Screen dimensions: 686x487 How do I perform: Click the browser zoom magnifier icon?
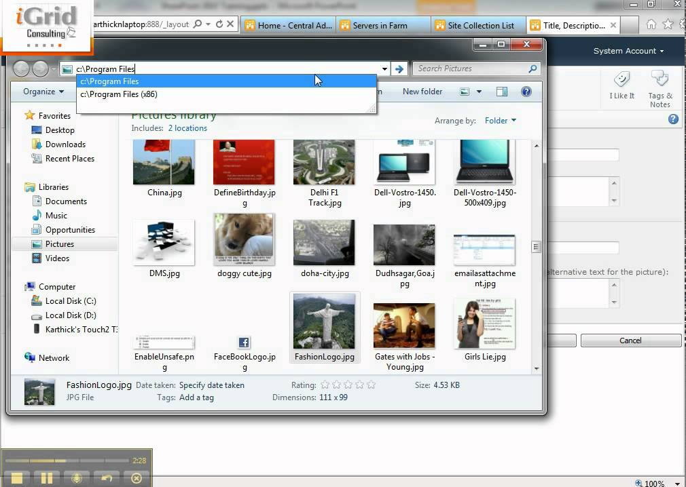[x=638, y=483]
